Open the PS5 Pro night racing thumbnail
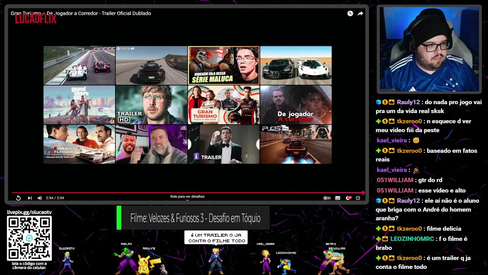Screen dimensions: 488x275 tap(296, 144)
